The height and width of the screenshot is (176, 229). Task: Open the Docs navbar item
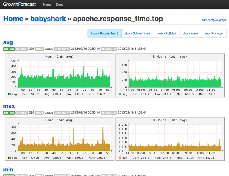(60, 5)
